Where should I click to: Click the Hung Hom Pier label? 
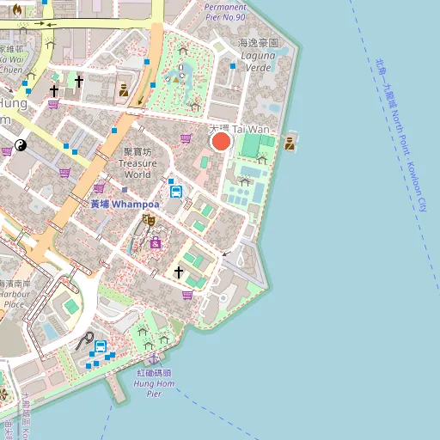pos(154,383)
